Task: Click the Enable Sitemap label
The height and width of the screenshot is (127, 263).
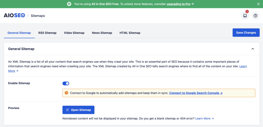Action: pos(19,83)
